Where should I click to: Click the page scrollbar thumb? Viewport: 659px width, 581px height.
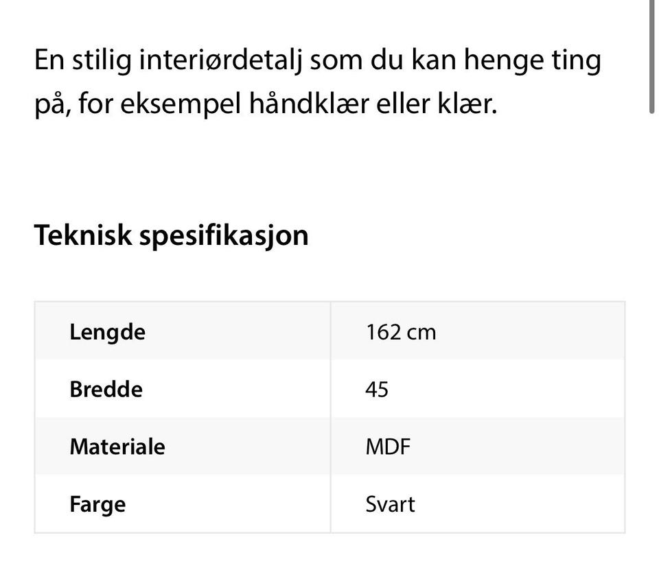652,57
